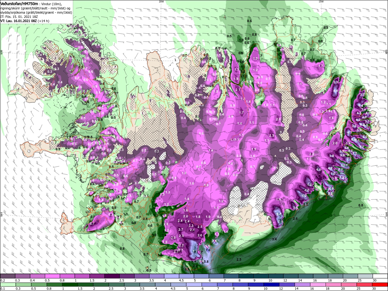Click the '30' label in lower legend
Screen dimensions: 388x291
[x=374, y=289]
